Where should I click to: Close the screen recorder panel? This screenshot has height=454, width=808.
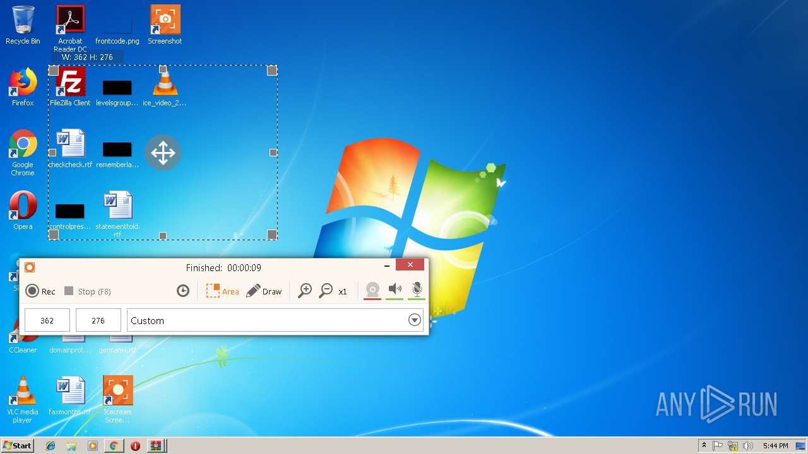pos(410,265)
